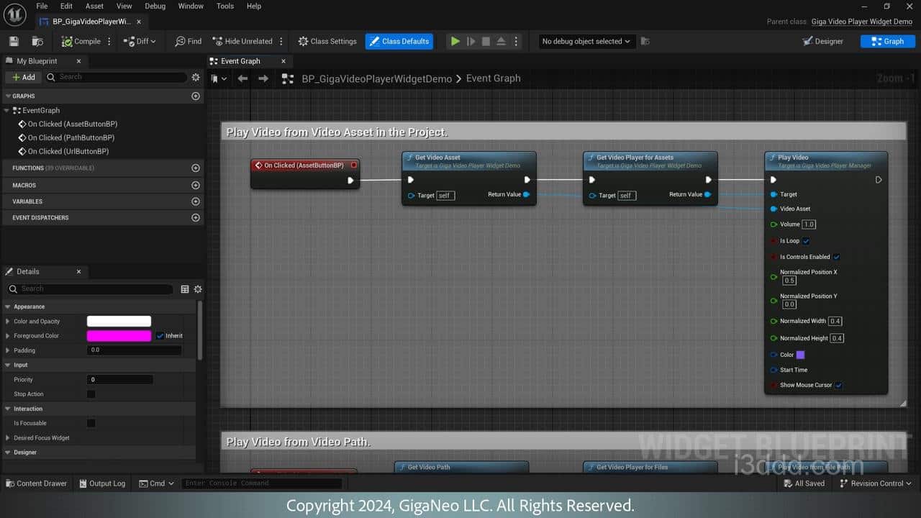Click the graph navigate back arrow
The height and width of the screenshot is (518, 921).
point(243,78)
